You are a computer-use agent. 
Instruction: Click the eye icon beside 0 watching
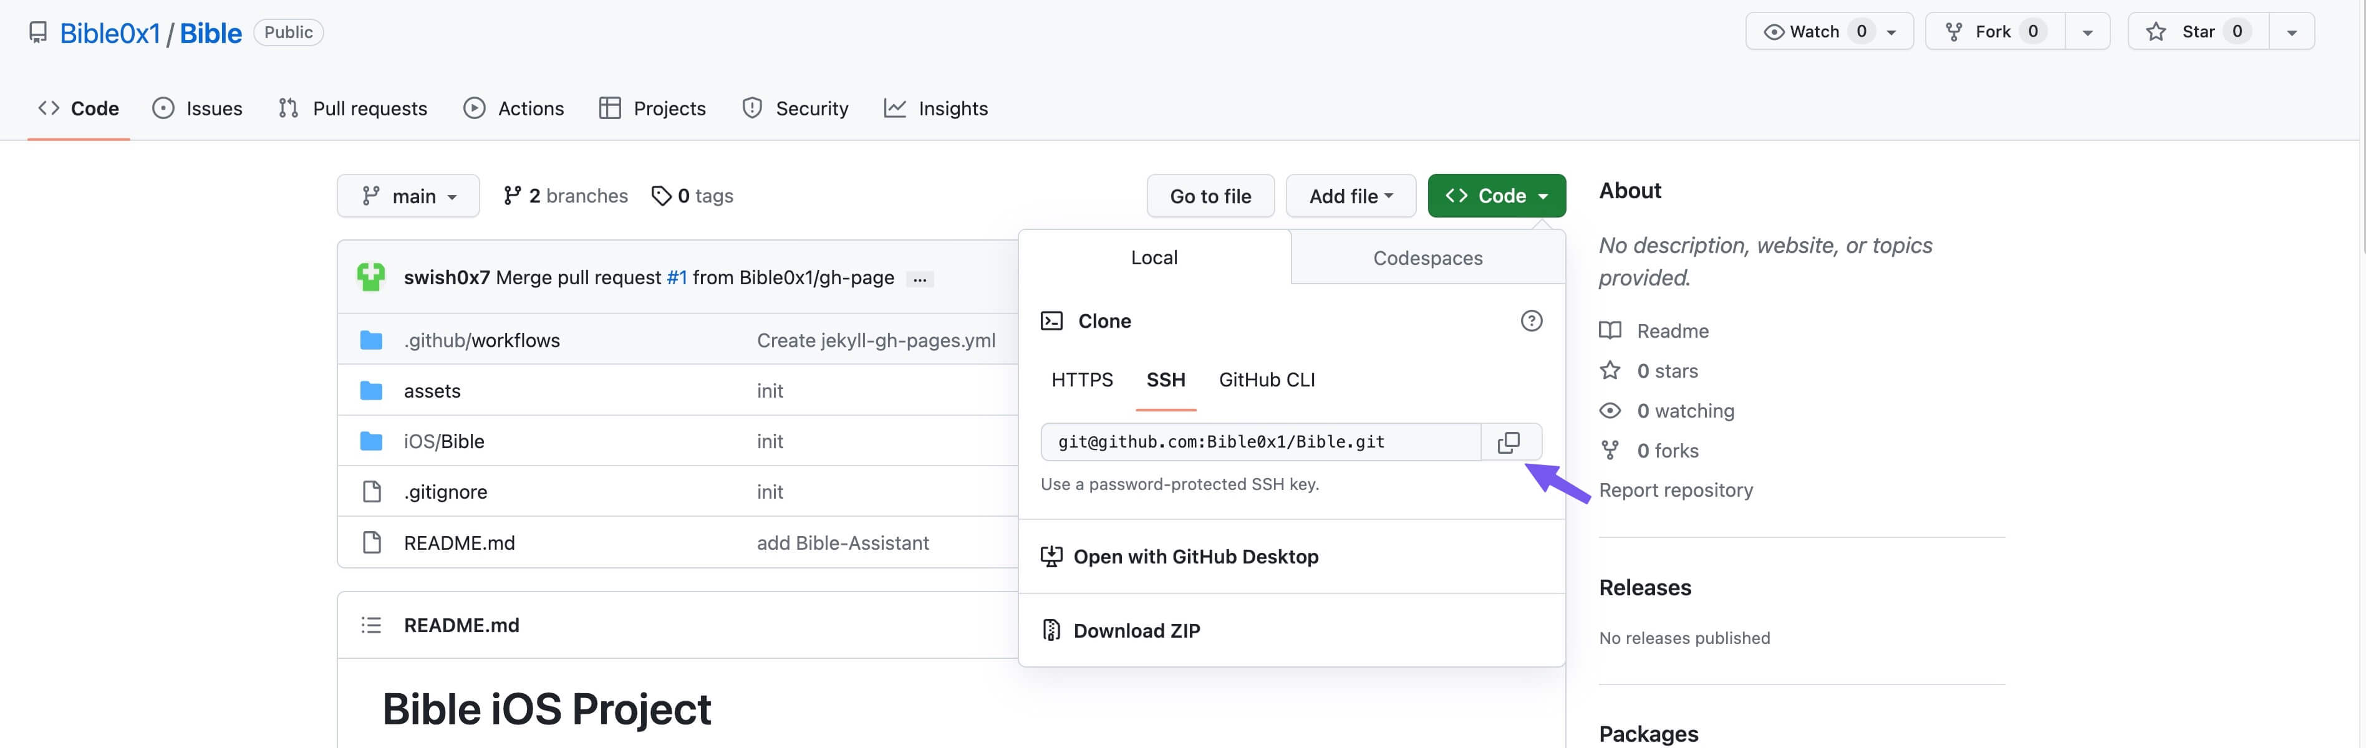click(x=1610, y=411)
